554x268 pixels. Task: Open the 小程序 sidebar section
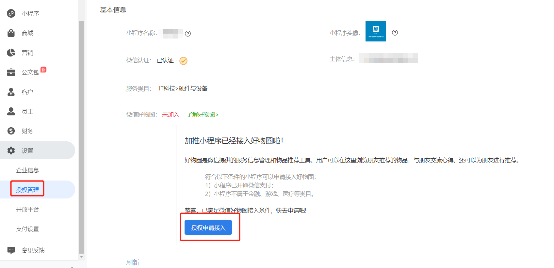click(30, 13)
